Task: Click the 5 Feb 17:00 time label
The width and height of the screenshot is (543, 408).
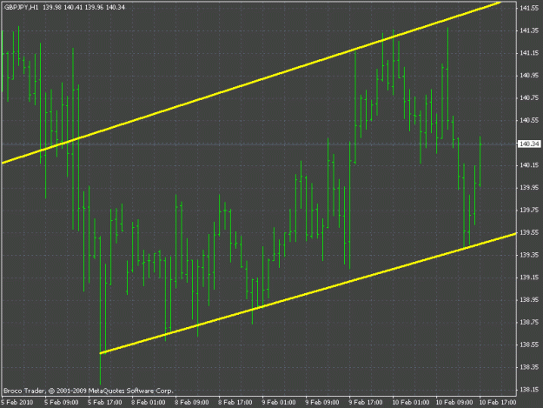Action: (105, 402)
